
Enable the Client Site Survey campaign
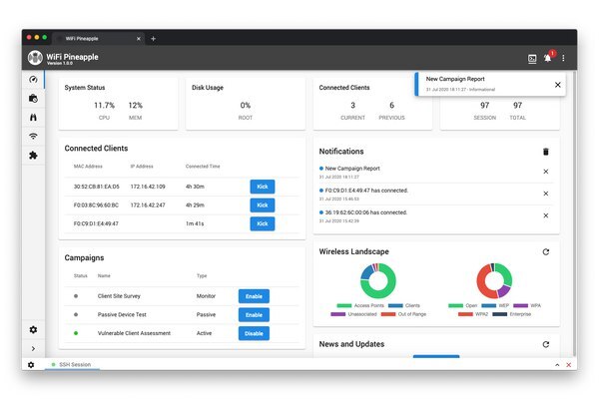point(254,296)
